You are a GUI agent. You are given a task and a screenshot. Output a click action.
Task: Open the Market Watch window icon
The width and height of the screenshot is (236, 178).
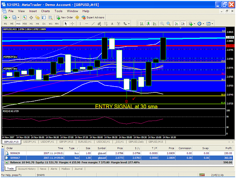point(25,17)
